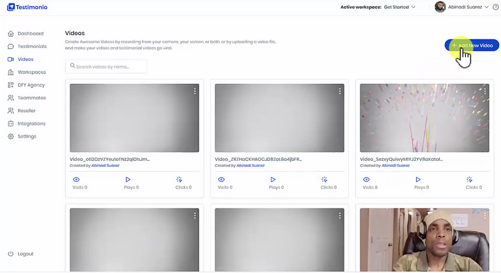501x273 pixels.
Task: Open Teammates in the sidebar
Action: tap(32, 98)
